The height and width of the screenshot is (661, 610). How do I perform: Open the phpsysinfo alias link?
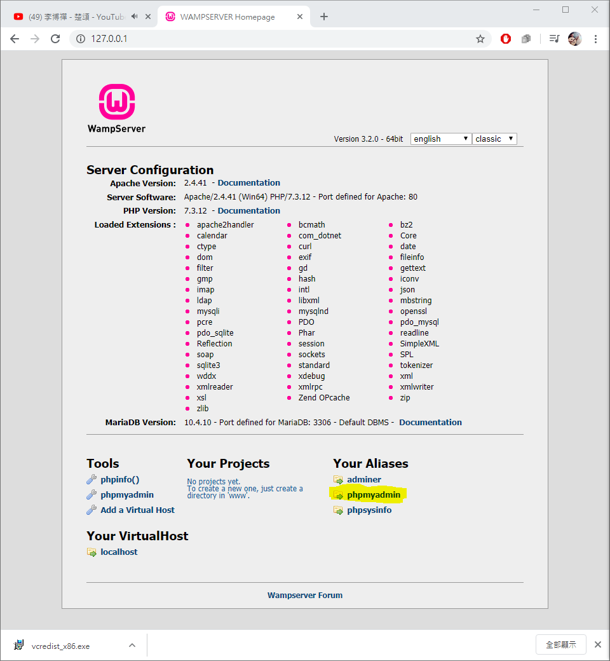[x=369, y=510]
